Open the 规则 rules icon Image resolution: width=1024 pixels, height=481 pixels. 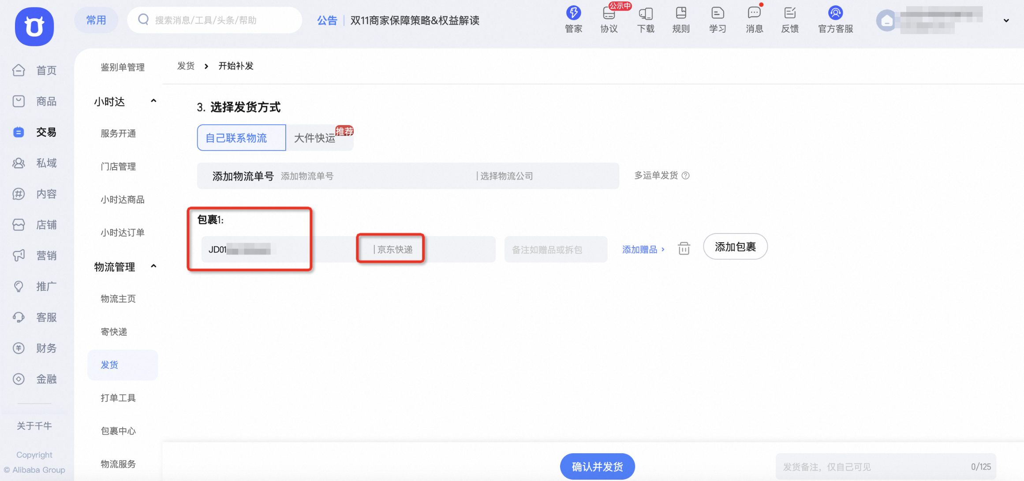[x=681, y=19]
